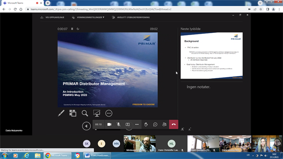Open PSWG PrintScreen Word taskbar item
This screenshot has width=283, height=159.
coord(97,155)
